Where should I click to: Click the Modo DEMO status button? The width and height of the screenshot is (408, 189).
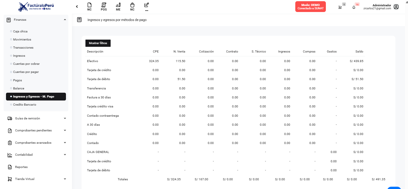(310, 7)
